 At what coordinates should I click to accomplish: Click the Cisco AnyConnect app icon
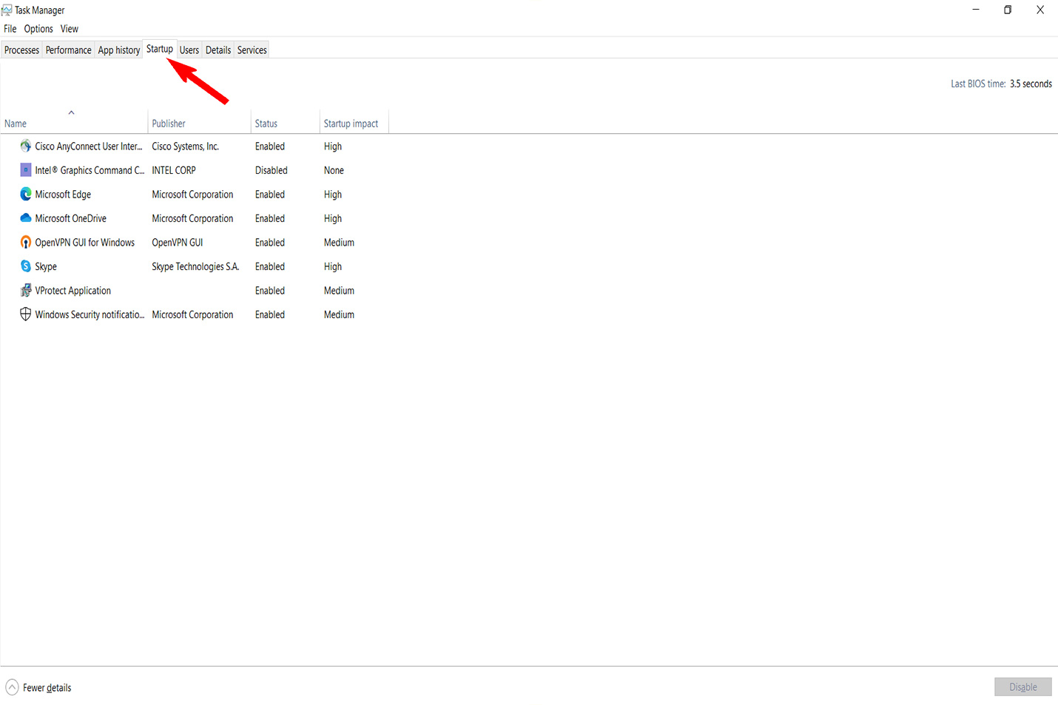pos(26,146)
